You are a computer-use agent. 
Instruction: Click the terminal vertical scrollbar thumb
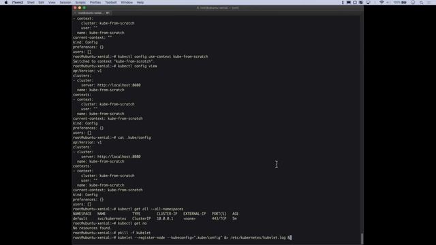tap(362, 238)
